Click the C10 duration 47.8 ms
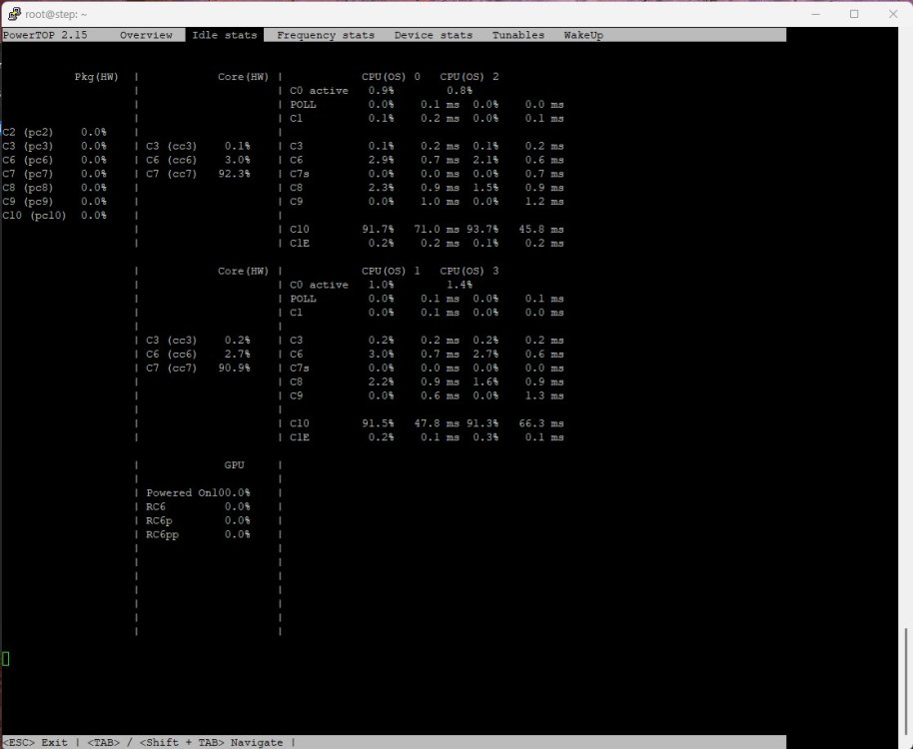The height and width of the screenshot is (749, 913). pos(437,423)
